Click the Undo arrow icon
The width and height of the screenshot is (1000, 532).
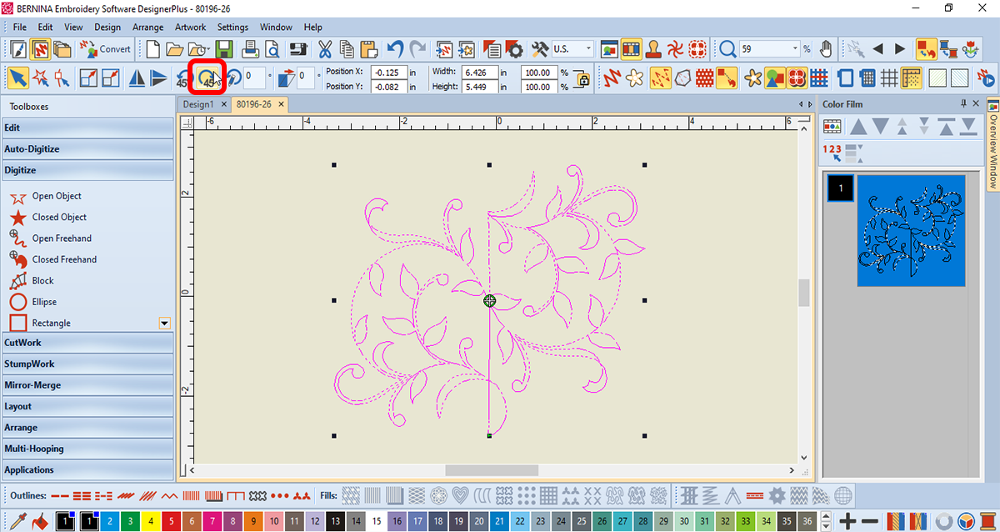tap(395, 49)
